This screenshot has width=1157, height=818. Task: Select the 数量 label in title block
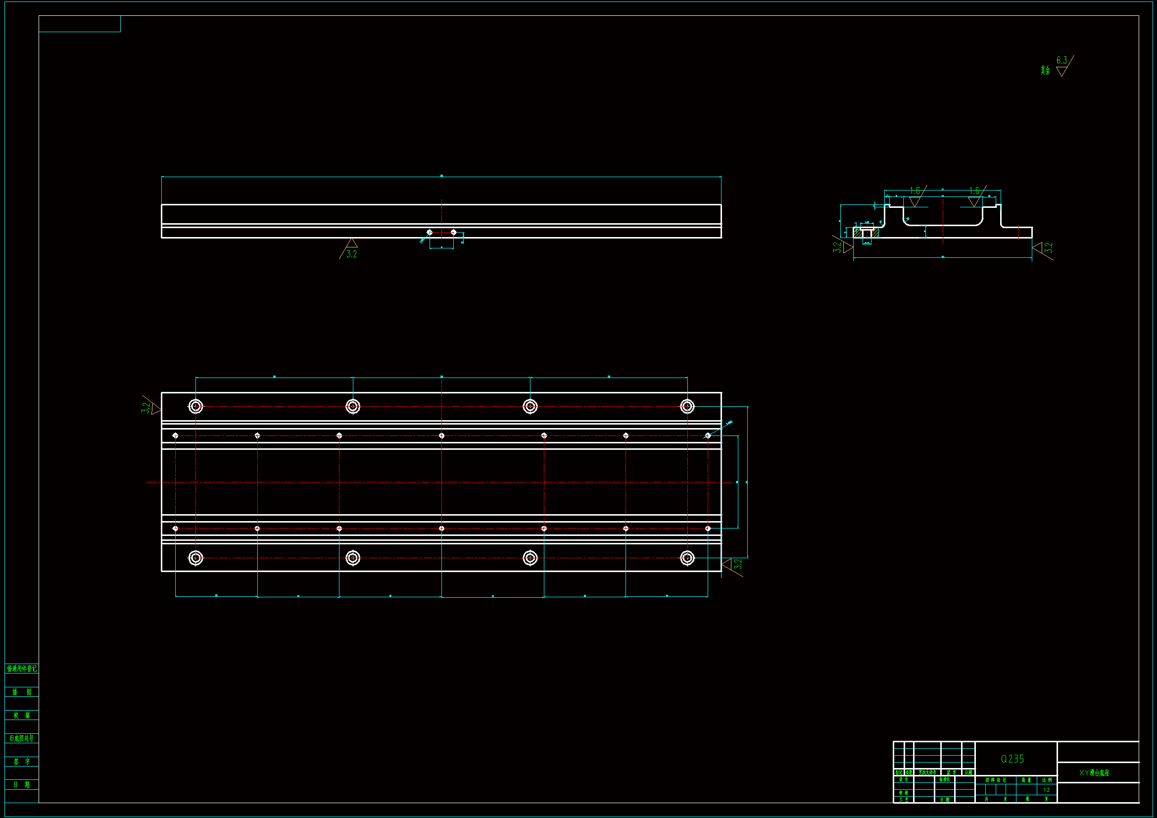[1026, 780]
